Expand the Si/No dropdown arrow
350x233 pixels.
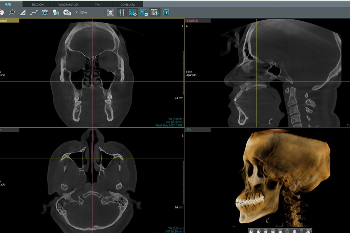click(x=76, y=13)
